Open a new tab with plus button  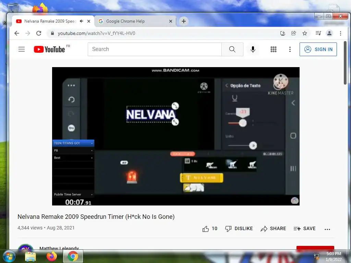184,21
